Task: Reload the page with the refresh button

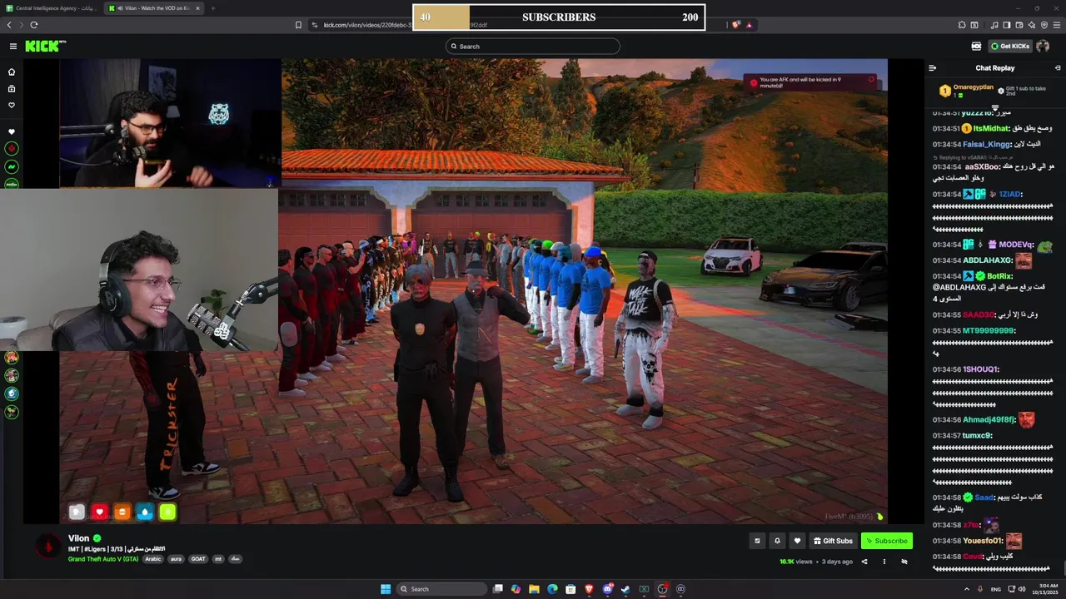Action: point(34,25)
